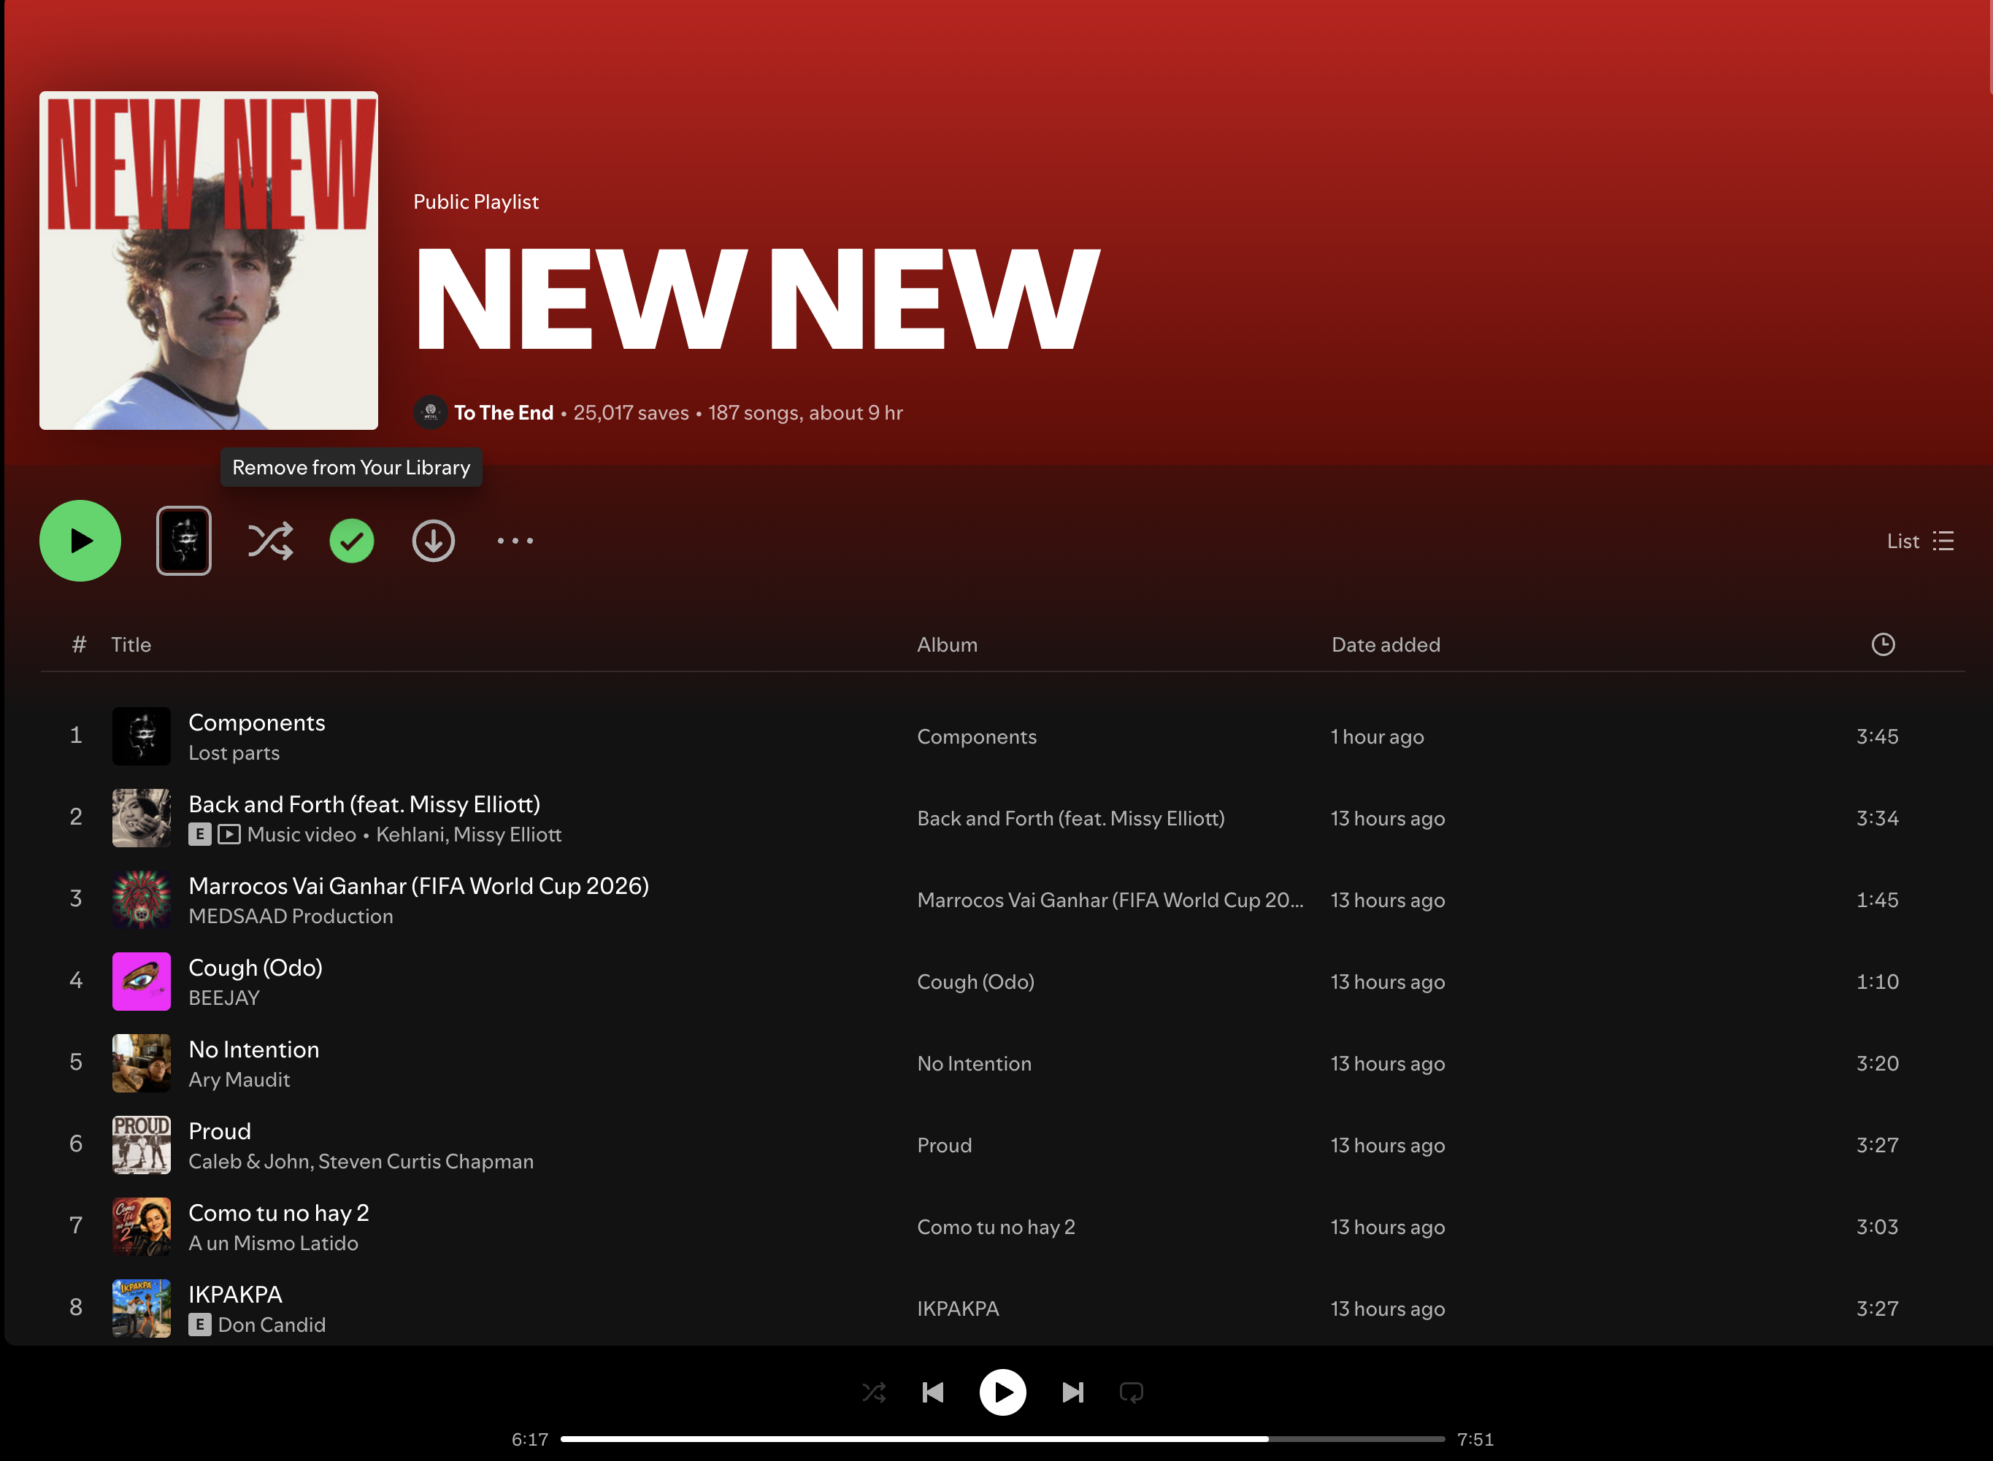Viewport: 1993px width, 1461px height.
Task: Open Caleb & John, Steven Curtis Chapman artists
Action: click(361, 1161)
